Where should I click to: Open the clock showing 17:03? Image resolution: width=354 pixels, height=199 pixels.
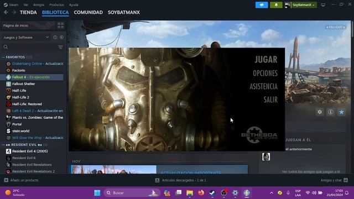[x=335, y=193]
